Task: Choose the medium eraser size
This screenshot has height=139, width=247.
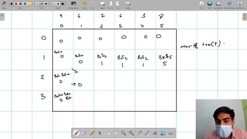Action: tap(58, 3)
